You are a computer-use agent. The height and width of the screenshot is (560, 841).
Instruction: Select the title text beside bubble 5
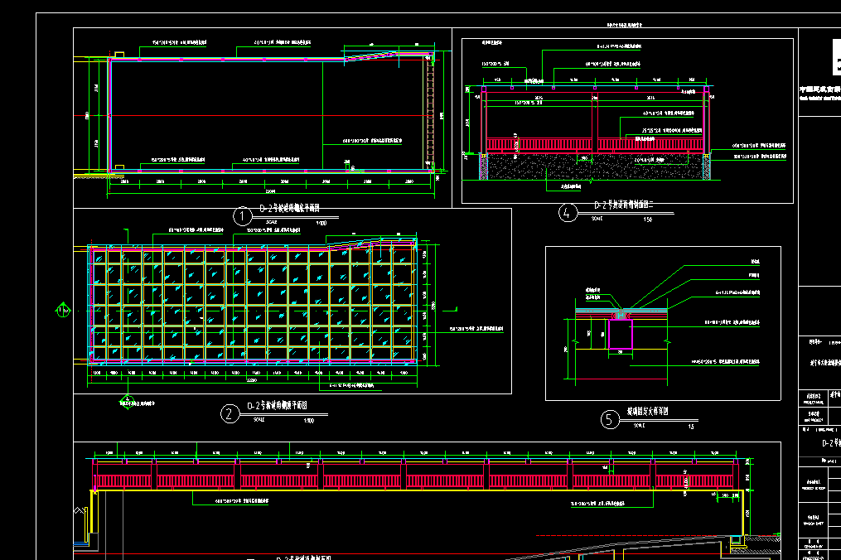(x=648, y=412)
